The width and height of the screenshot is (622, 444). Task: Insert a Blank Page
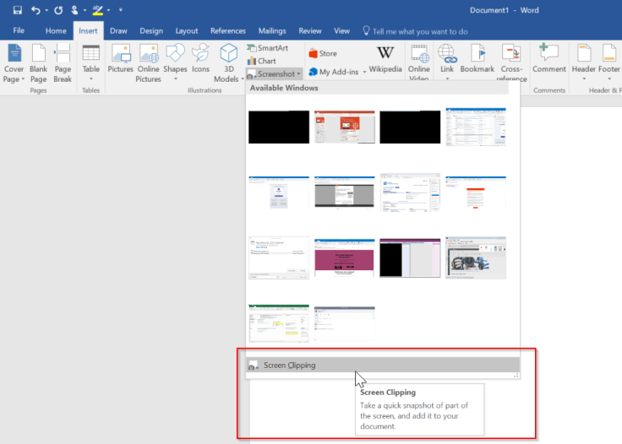pos(38,62)
